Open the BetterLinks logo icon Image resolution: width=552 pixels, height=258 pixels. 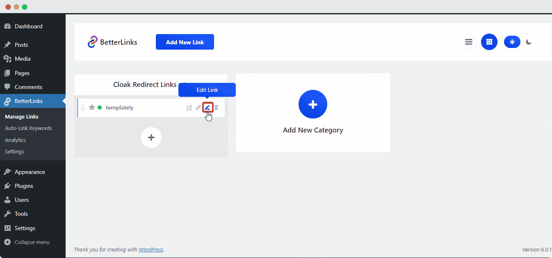(93, 41)
